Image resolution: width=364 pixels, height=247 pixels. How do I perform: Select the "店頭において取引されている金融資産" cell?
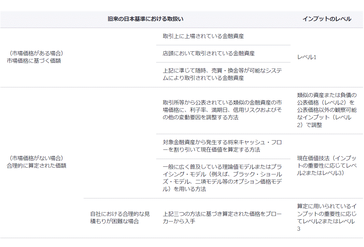click(x=208, y=54)
